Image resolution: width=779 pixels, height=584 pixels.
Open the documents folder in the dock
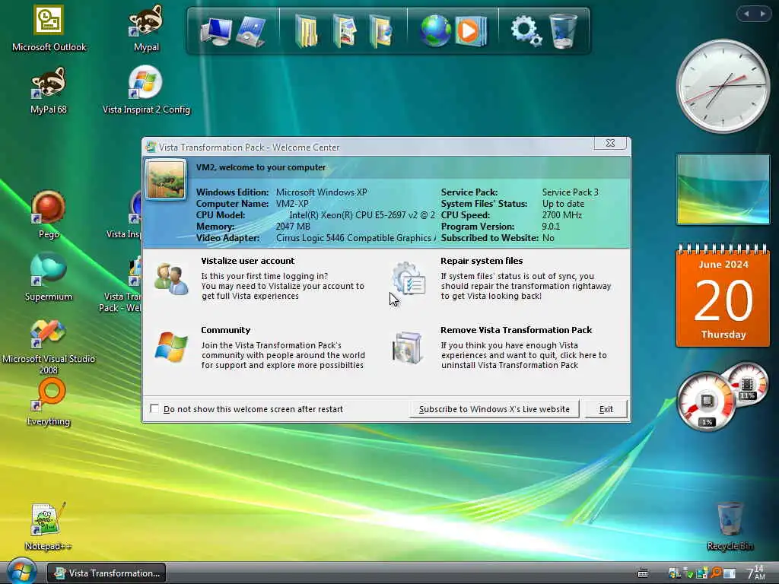coord(306,31)
